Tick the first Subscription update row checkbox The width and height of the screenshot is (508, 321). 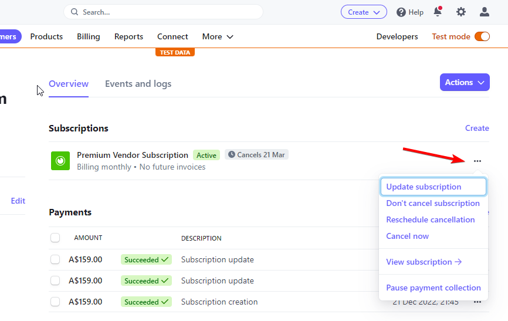(x=55, y=259)
